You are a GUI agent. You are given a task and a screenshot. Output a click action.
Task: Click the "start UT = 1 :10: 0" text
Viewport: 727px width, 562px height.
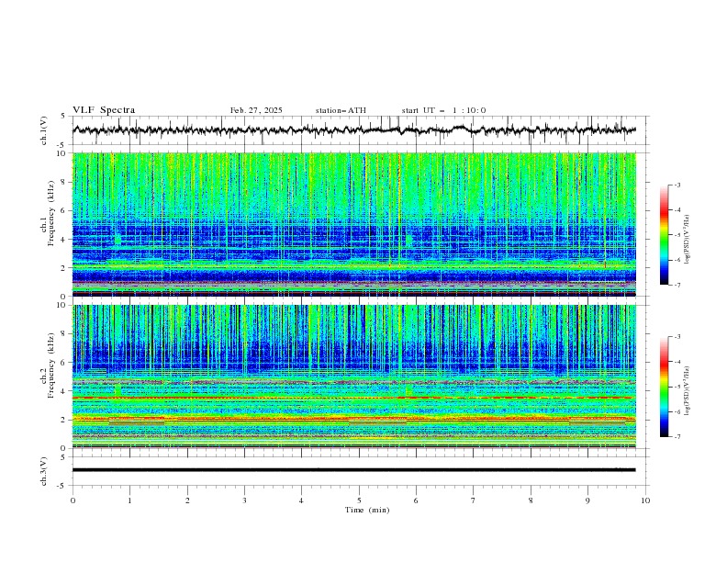click(x=443, y=110)
